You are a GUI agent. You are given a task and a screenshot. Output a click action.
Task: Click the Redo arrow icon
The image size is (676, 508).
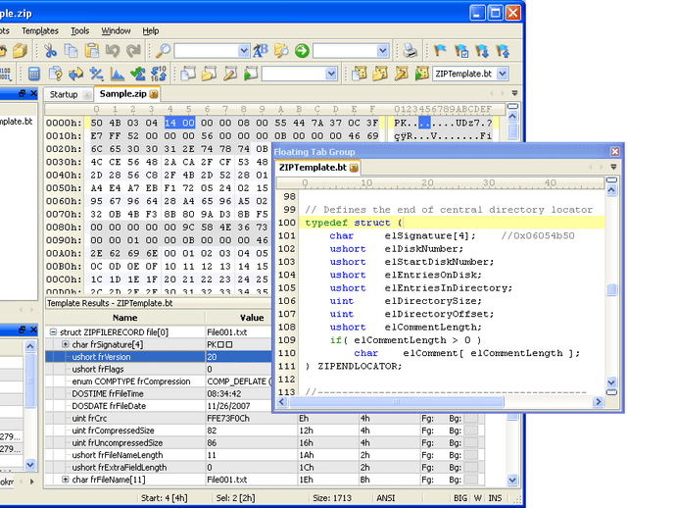coord(133,51)
